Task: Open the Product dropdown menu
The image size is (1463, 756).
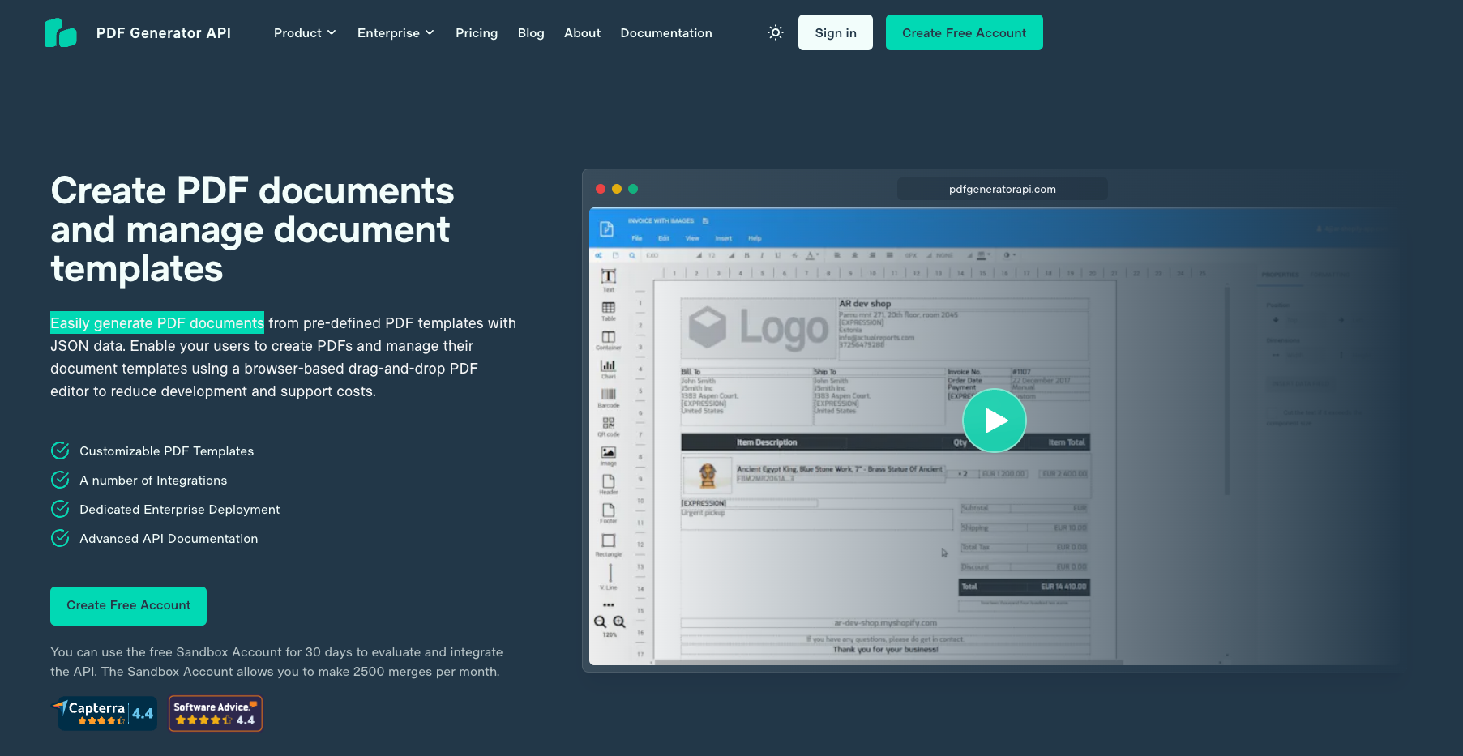Action: [x=304, y=32]
